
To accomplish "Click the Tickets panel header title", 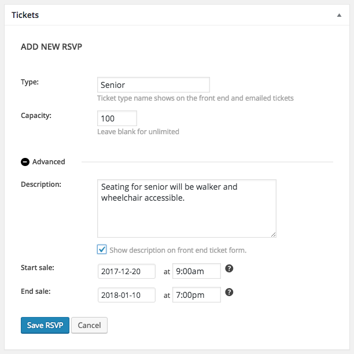I will coord(25,15).
